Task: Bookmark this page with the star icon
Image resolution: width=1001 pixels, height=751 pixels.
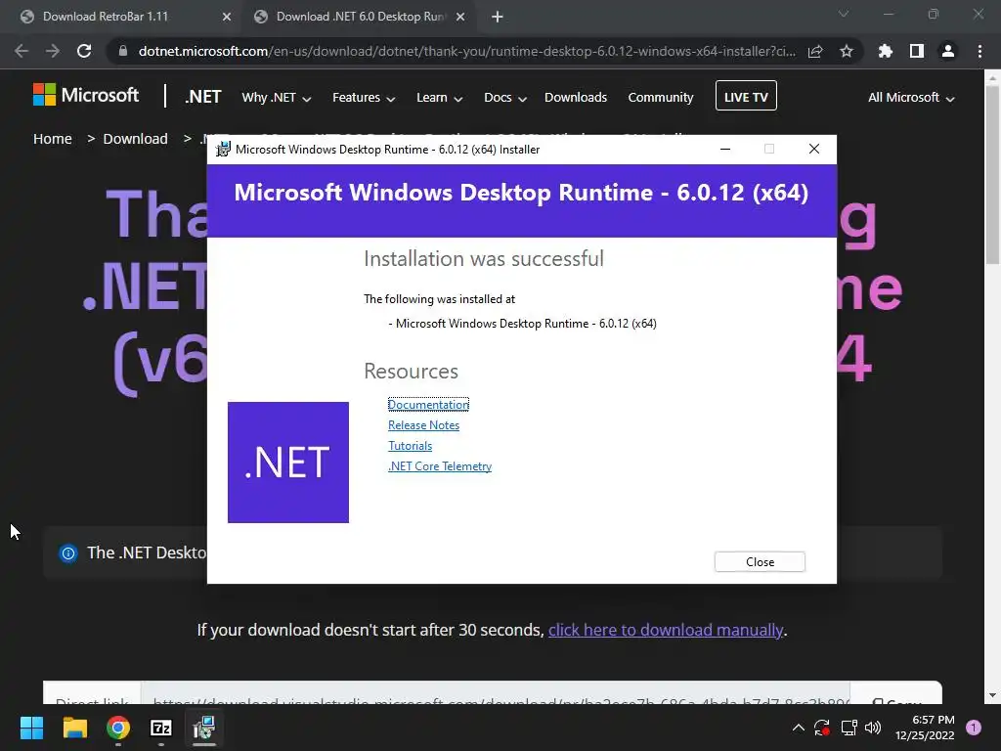Action: tap(847, 51)
